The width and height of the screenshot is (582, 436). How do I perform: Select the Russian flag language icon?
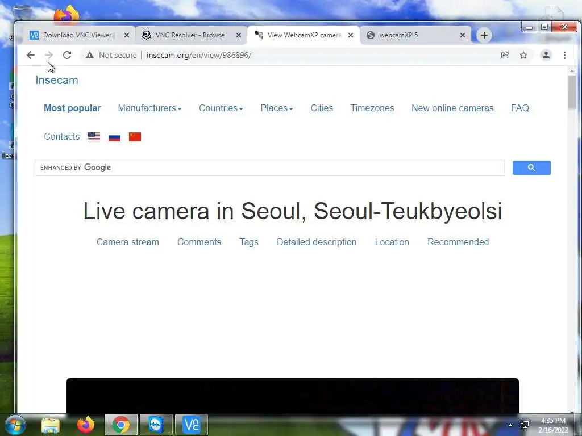(x=114, y=137)
